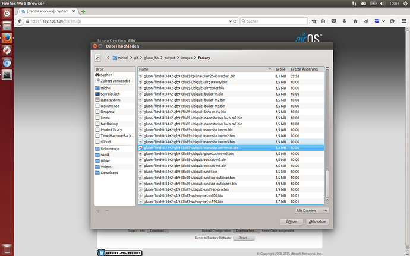Select file tp-link-tl-wr2543n-nd-v1.bin
This screenshot has width=410, height=256.
pos(231,76)
